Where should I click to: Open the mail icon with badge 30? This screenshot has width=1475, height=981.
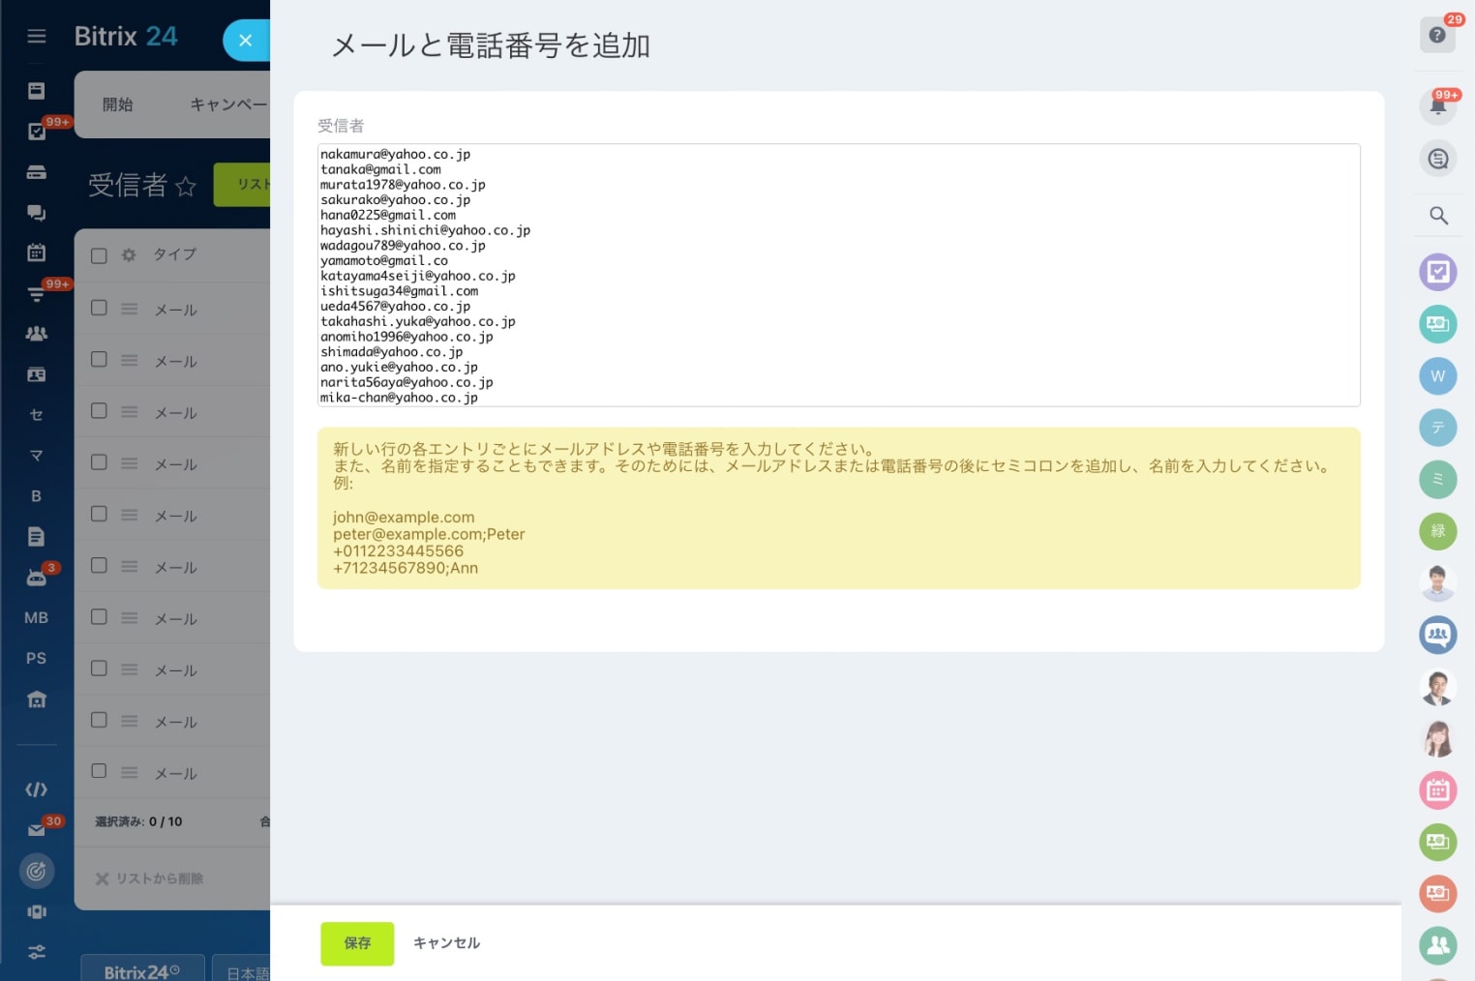pos(37,830)
